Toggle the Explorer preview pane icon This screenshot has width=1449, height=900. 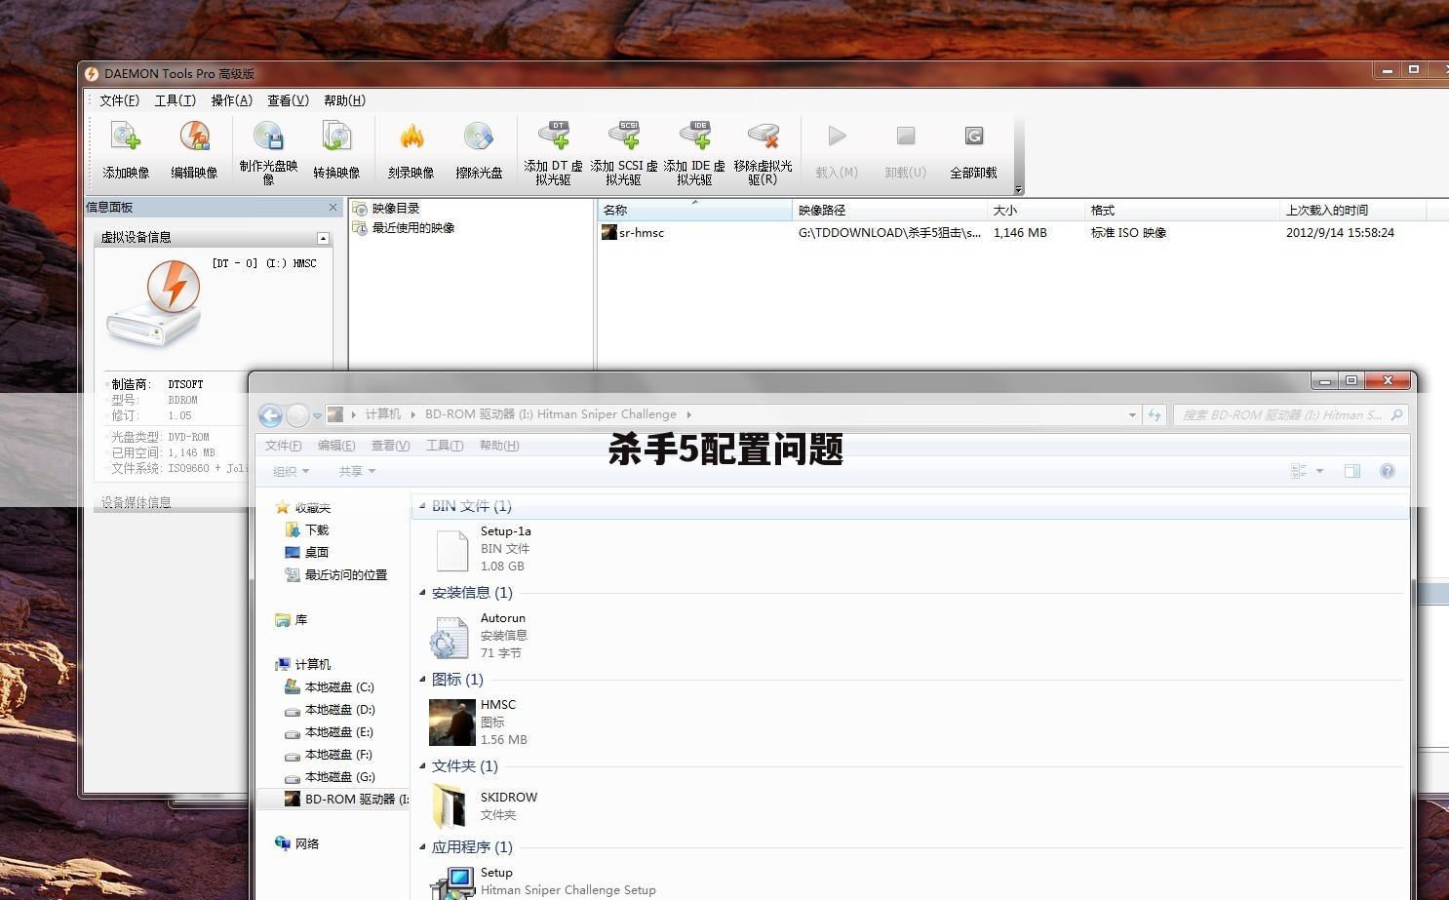[x=1352, y=471]
